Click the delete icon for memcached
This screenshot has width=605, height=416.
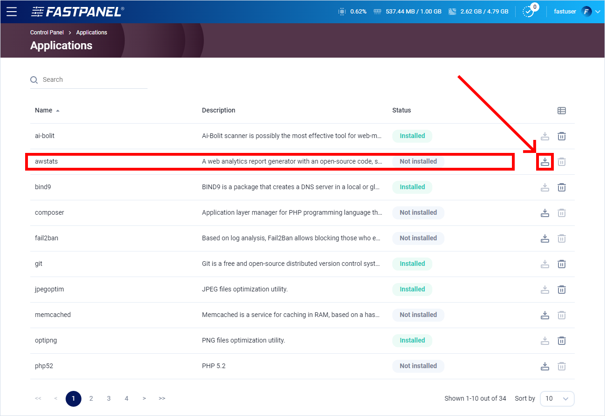(562, 315)
